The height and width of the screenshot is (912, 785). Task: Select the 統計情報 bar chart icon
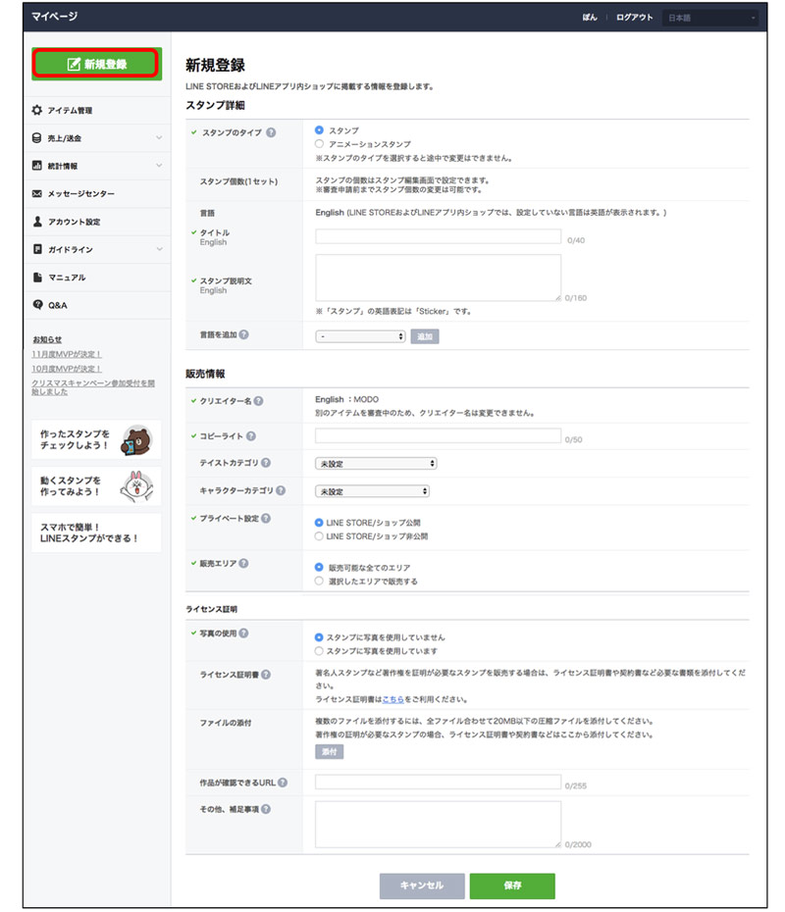(36, 165)
